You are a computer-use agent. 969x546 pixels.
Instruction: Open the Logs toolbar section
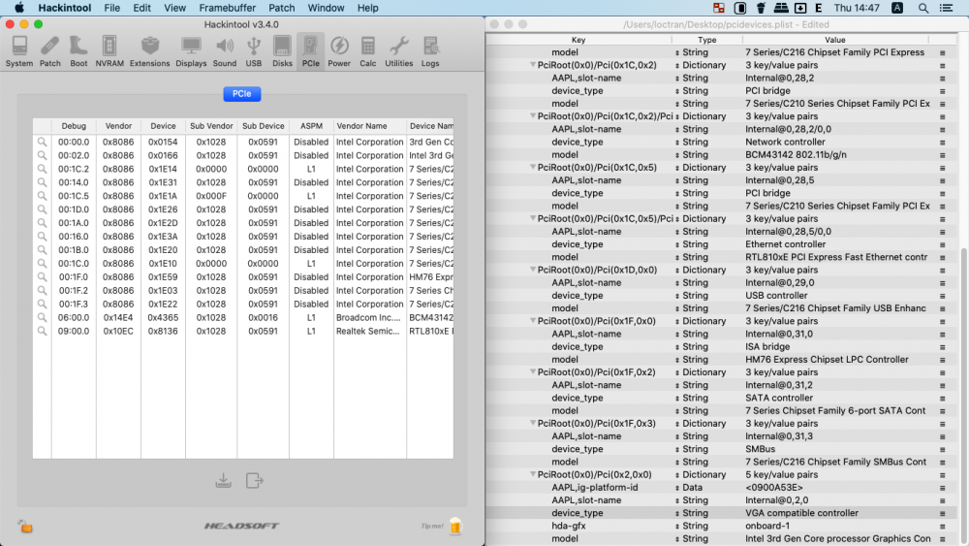coord(430,51)
